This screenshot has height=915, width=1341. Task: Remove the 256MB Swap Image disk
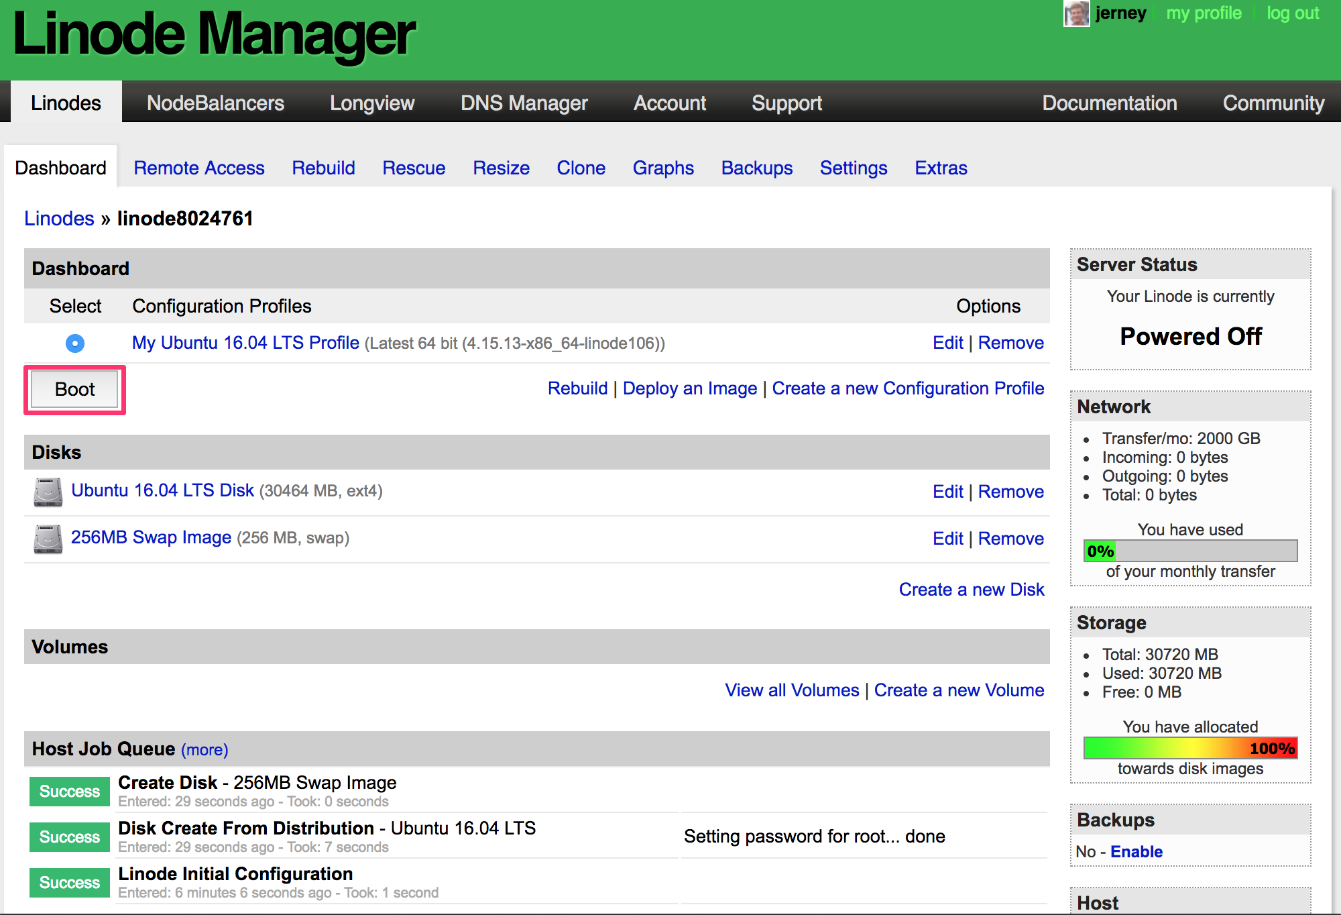pyautogui.click(x=1010, y=539)
